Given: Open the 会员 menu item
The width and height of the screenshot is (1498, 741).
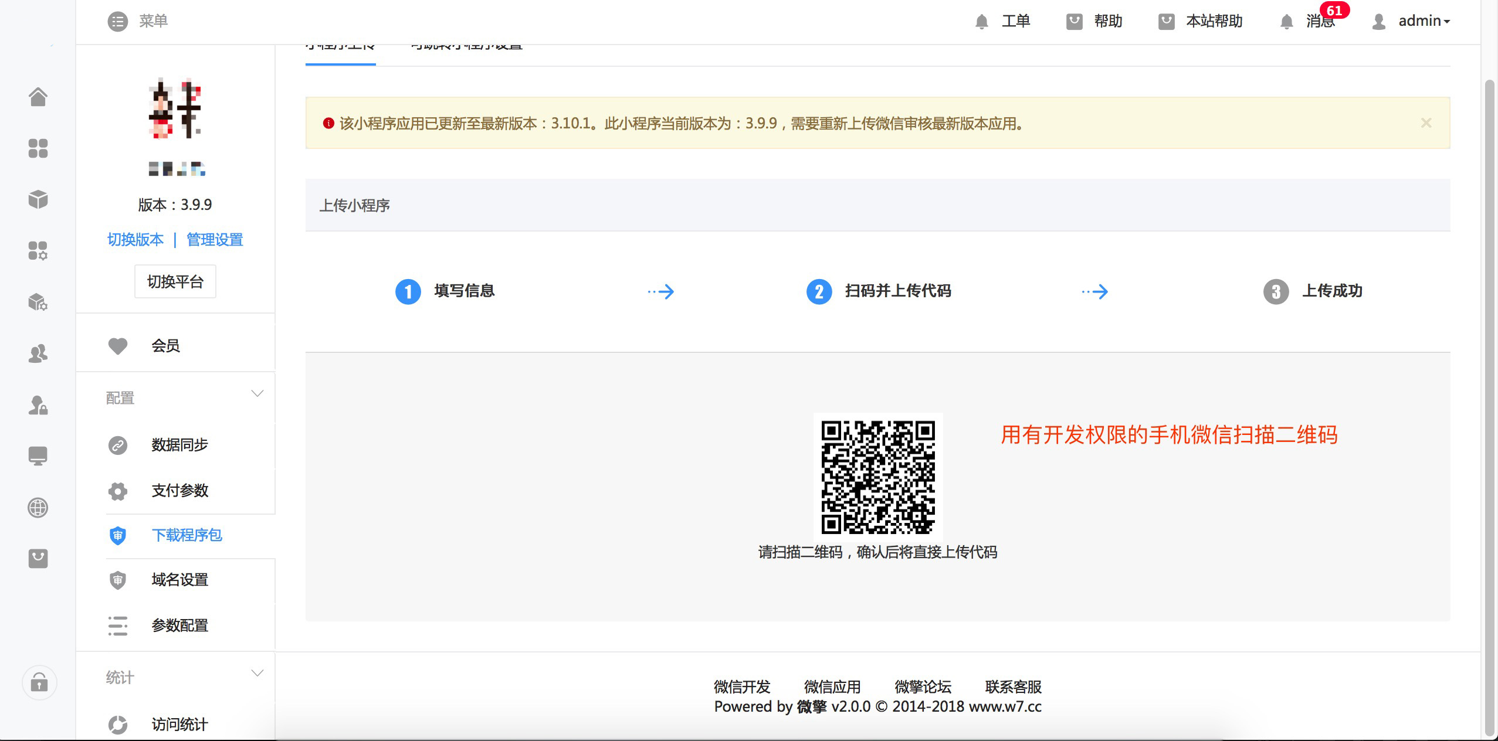Looking at the screenshot, I should [166, 346].
